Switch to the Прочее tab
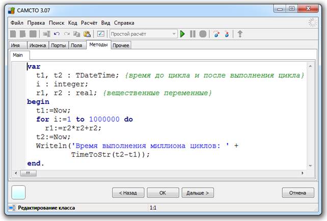The width and height of the screenshot is (327, 221). [x=121, y=45]
